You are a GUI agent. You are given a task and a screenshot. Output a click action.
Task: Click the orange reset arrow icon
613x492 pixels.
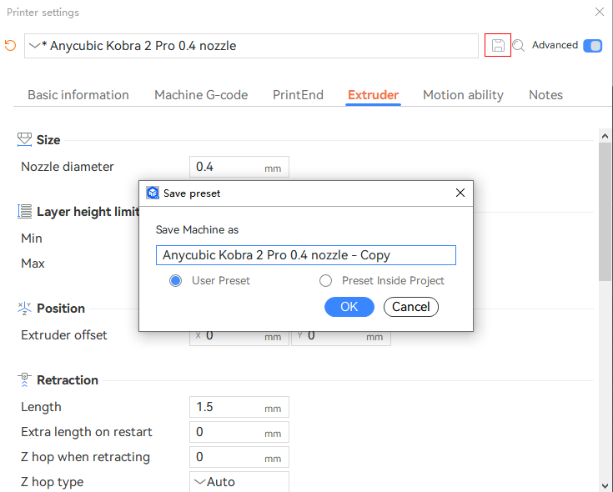tap(11, 45)
